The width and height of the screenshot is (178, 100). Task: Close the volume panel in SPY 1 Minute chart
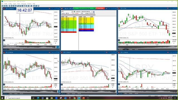(119, 84)
